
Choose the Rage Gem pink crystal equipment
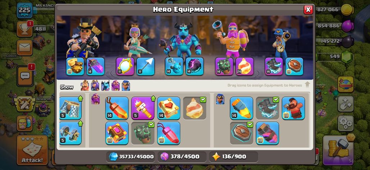click(169, 133)
